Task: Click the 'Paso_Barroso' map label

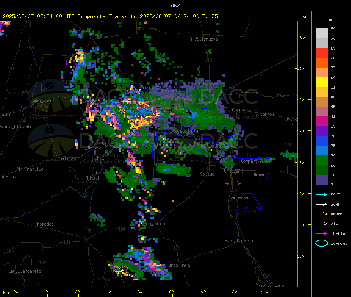Action: [x=239, y=241]
